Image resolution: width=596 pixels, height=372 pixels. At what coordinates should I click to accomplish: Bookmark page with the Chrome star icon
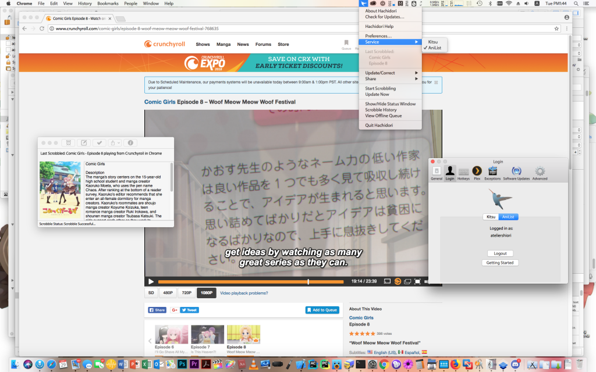pyautogui.click(x=556, y=28)
